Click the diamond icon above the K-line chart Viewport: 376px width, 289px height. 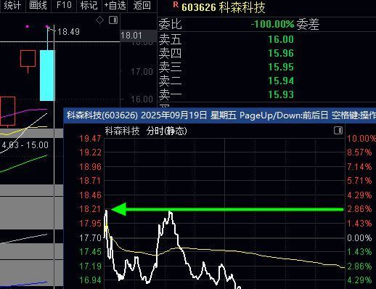(x=100, y=20)
